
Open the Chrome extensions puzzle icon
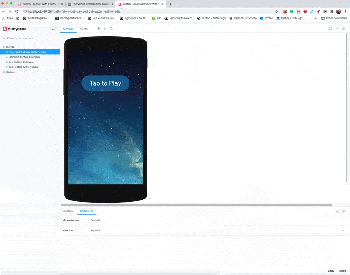point(332,12)
